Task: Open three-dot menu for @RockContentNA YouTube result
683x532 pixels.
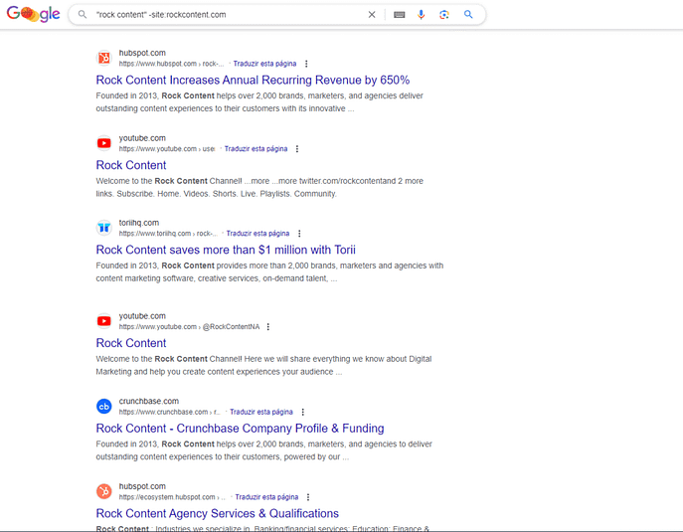Action: (x=268, y=327)
